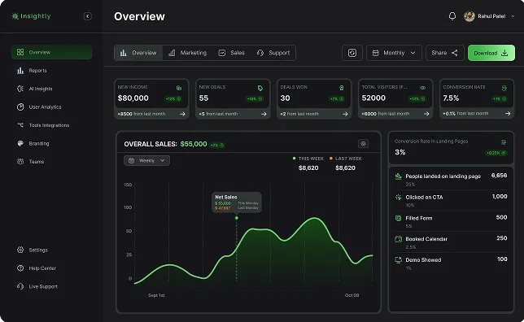Expand the Weekly chart range dropdown

146,161
